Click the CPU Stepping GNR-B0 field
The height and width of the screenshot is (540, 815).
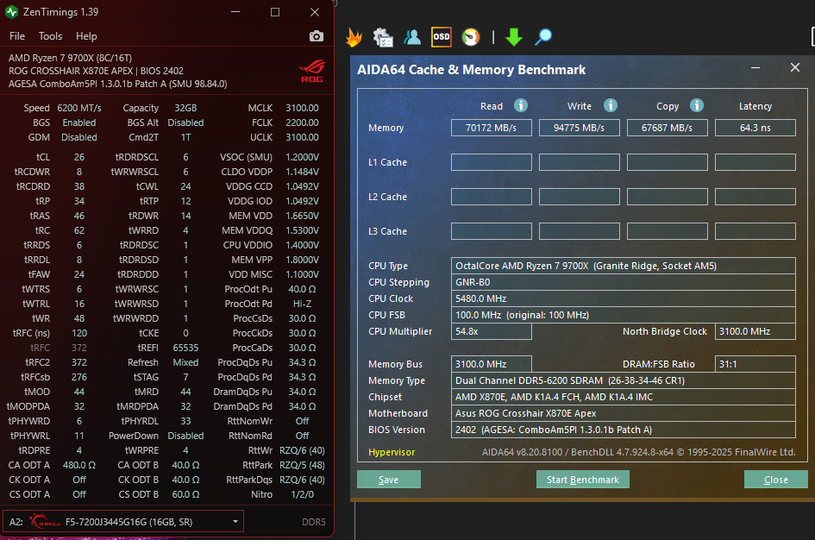[624, 282]
